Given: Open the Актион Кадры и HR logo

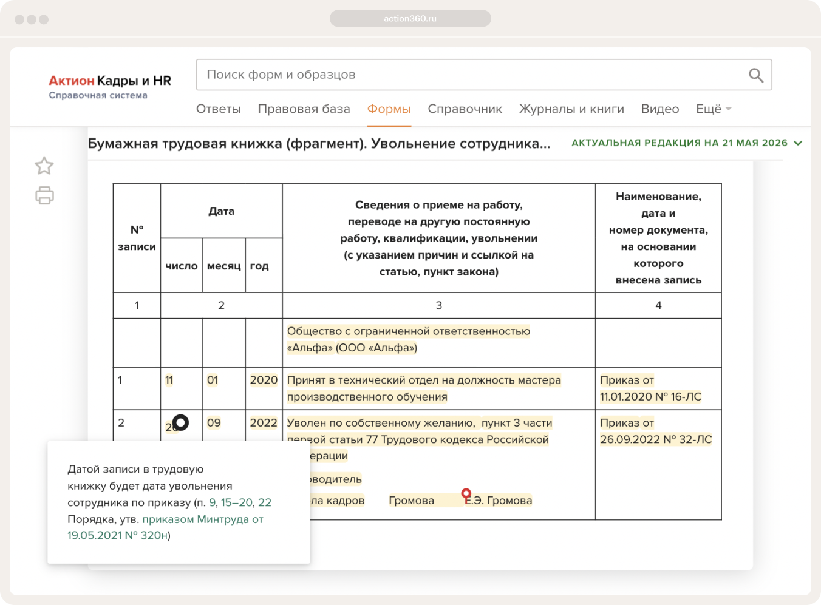Looking at the screenshot, I should (x=110, y=87).
